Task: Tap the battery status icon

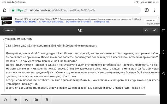Action: coord(150,2)
